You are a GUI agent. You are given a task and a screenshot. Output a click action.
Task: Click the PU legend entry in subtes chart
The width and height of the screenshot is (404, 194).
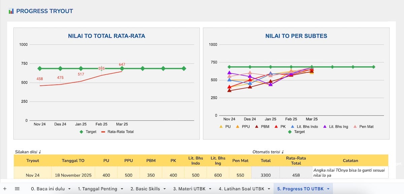(225, 127)
